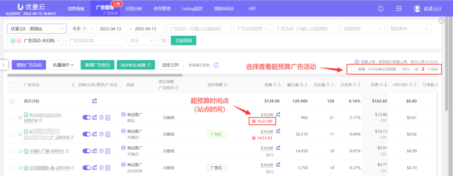Open analysis chart for campaign 220314
Image resolution: width=453 pixels, height=176 pixels.
[x=94, y=168]
